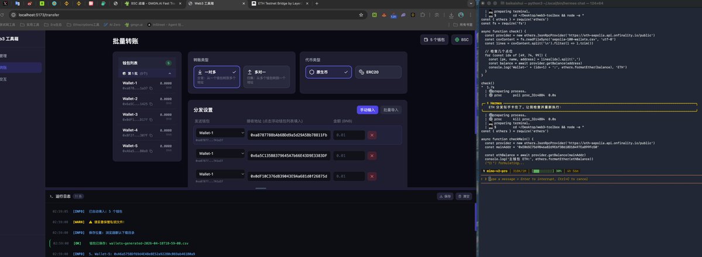This screenshot has height=257, width=702.
Task: Open the AI Zero bookmark
Action: point(111,25)
